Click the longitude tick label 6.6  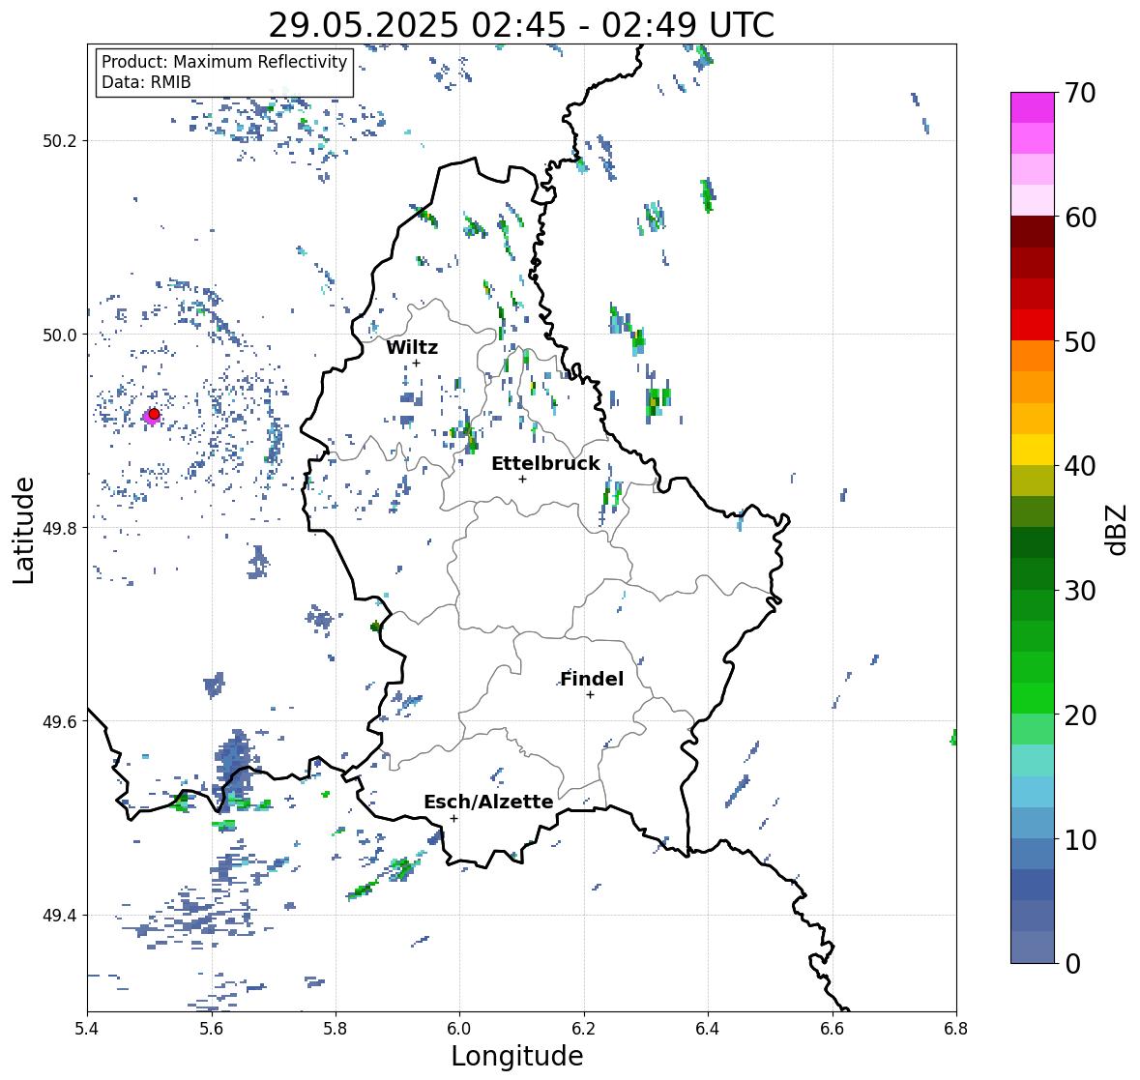(833, 1029)
